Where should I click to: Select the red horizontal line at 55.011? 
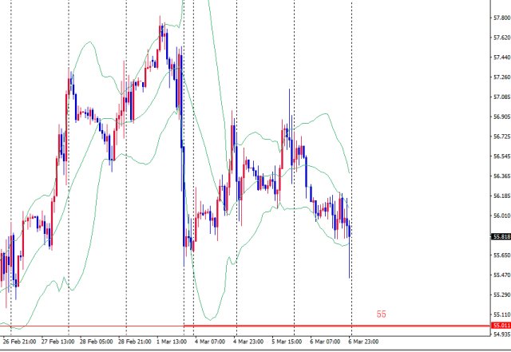point(337,326)
